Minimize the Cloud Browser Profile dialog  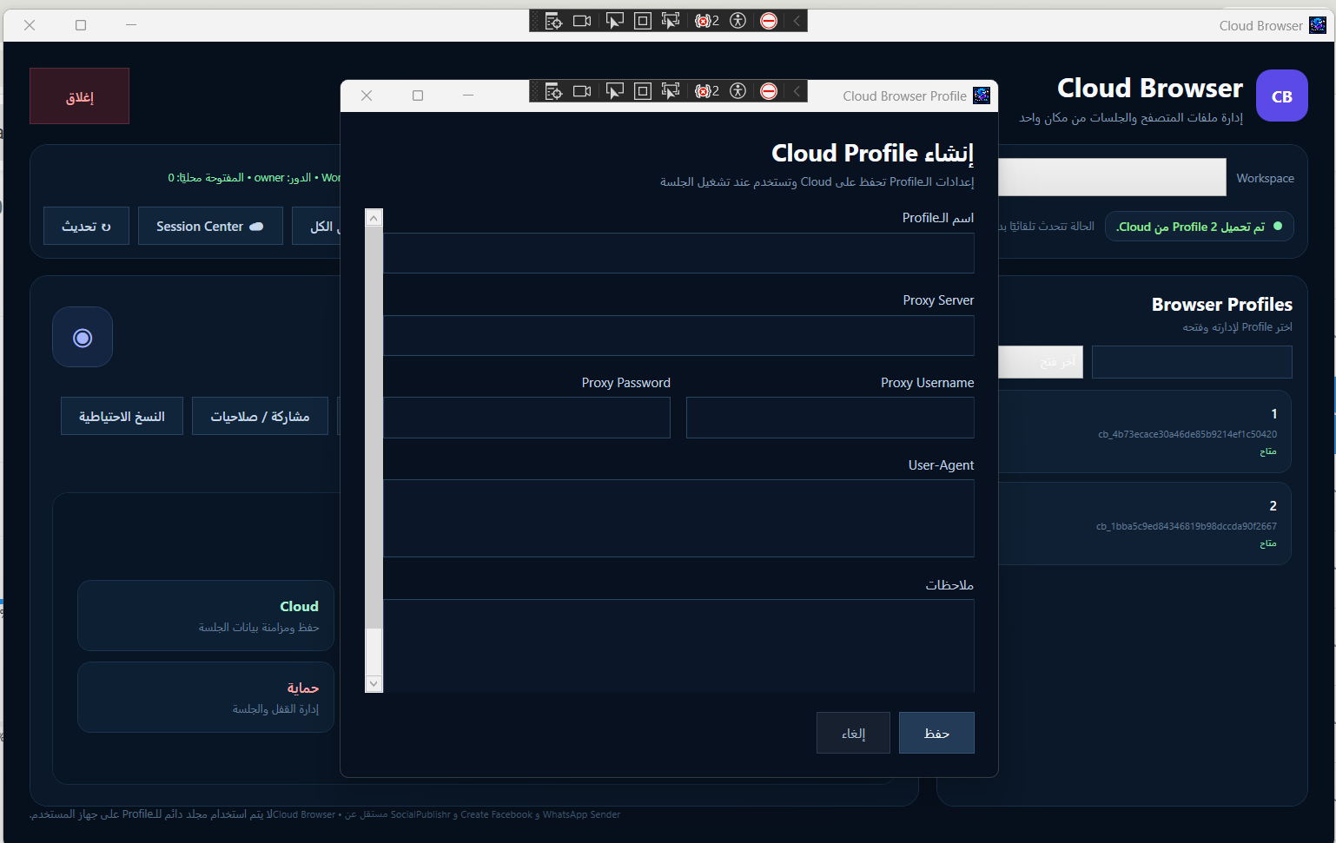click(468, 95)
